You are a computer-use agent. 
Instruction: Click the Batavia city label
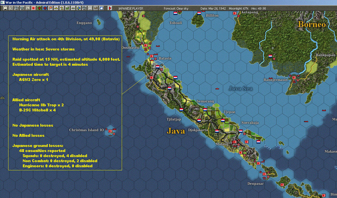coord(165,58)
